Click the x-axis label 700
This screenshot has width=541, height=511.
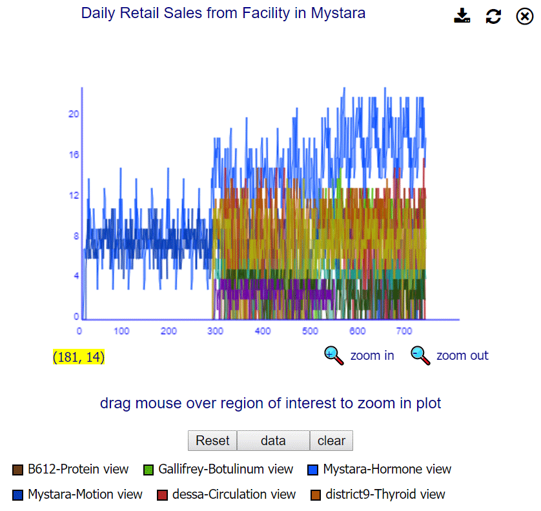pyautogui.click(x=404, y=331)
